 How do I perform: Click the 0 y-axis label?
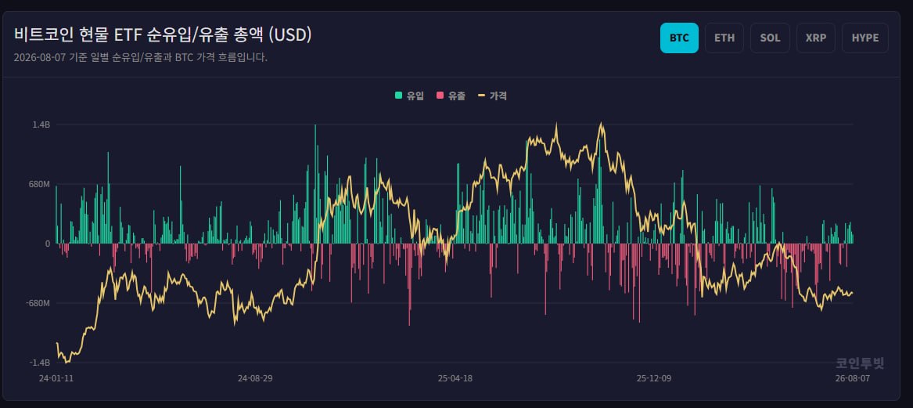pyautogui.click(x=48, y=244)
